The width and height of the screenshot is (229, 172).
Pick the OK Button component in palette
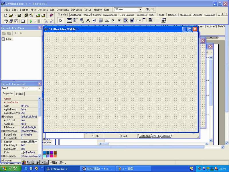click(107, 20)
